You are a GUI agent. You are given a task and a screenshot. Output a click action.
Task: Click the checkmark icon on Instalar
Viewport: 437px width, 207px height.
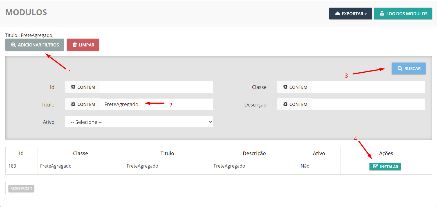point(375,166)
